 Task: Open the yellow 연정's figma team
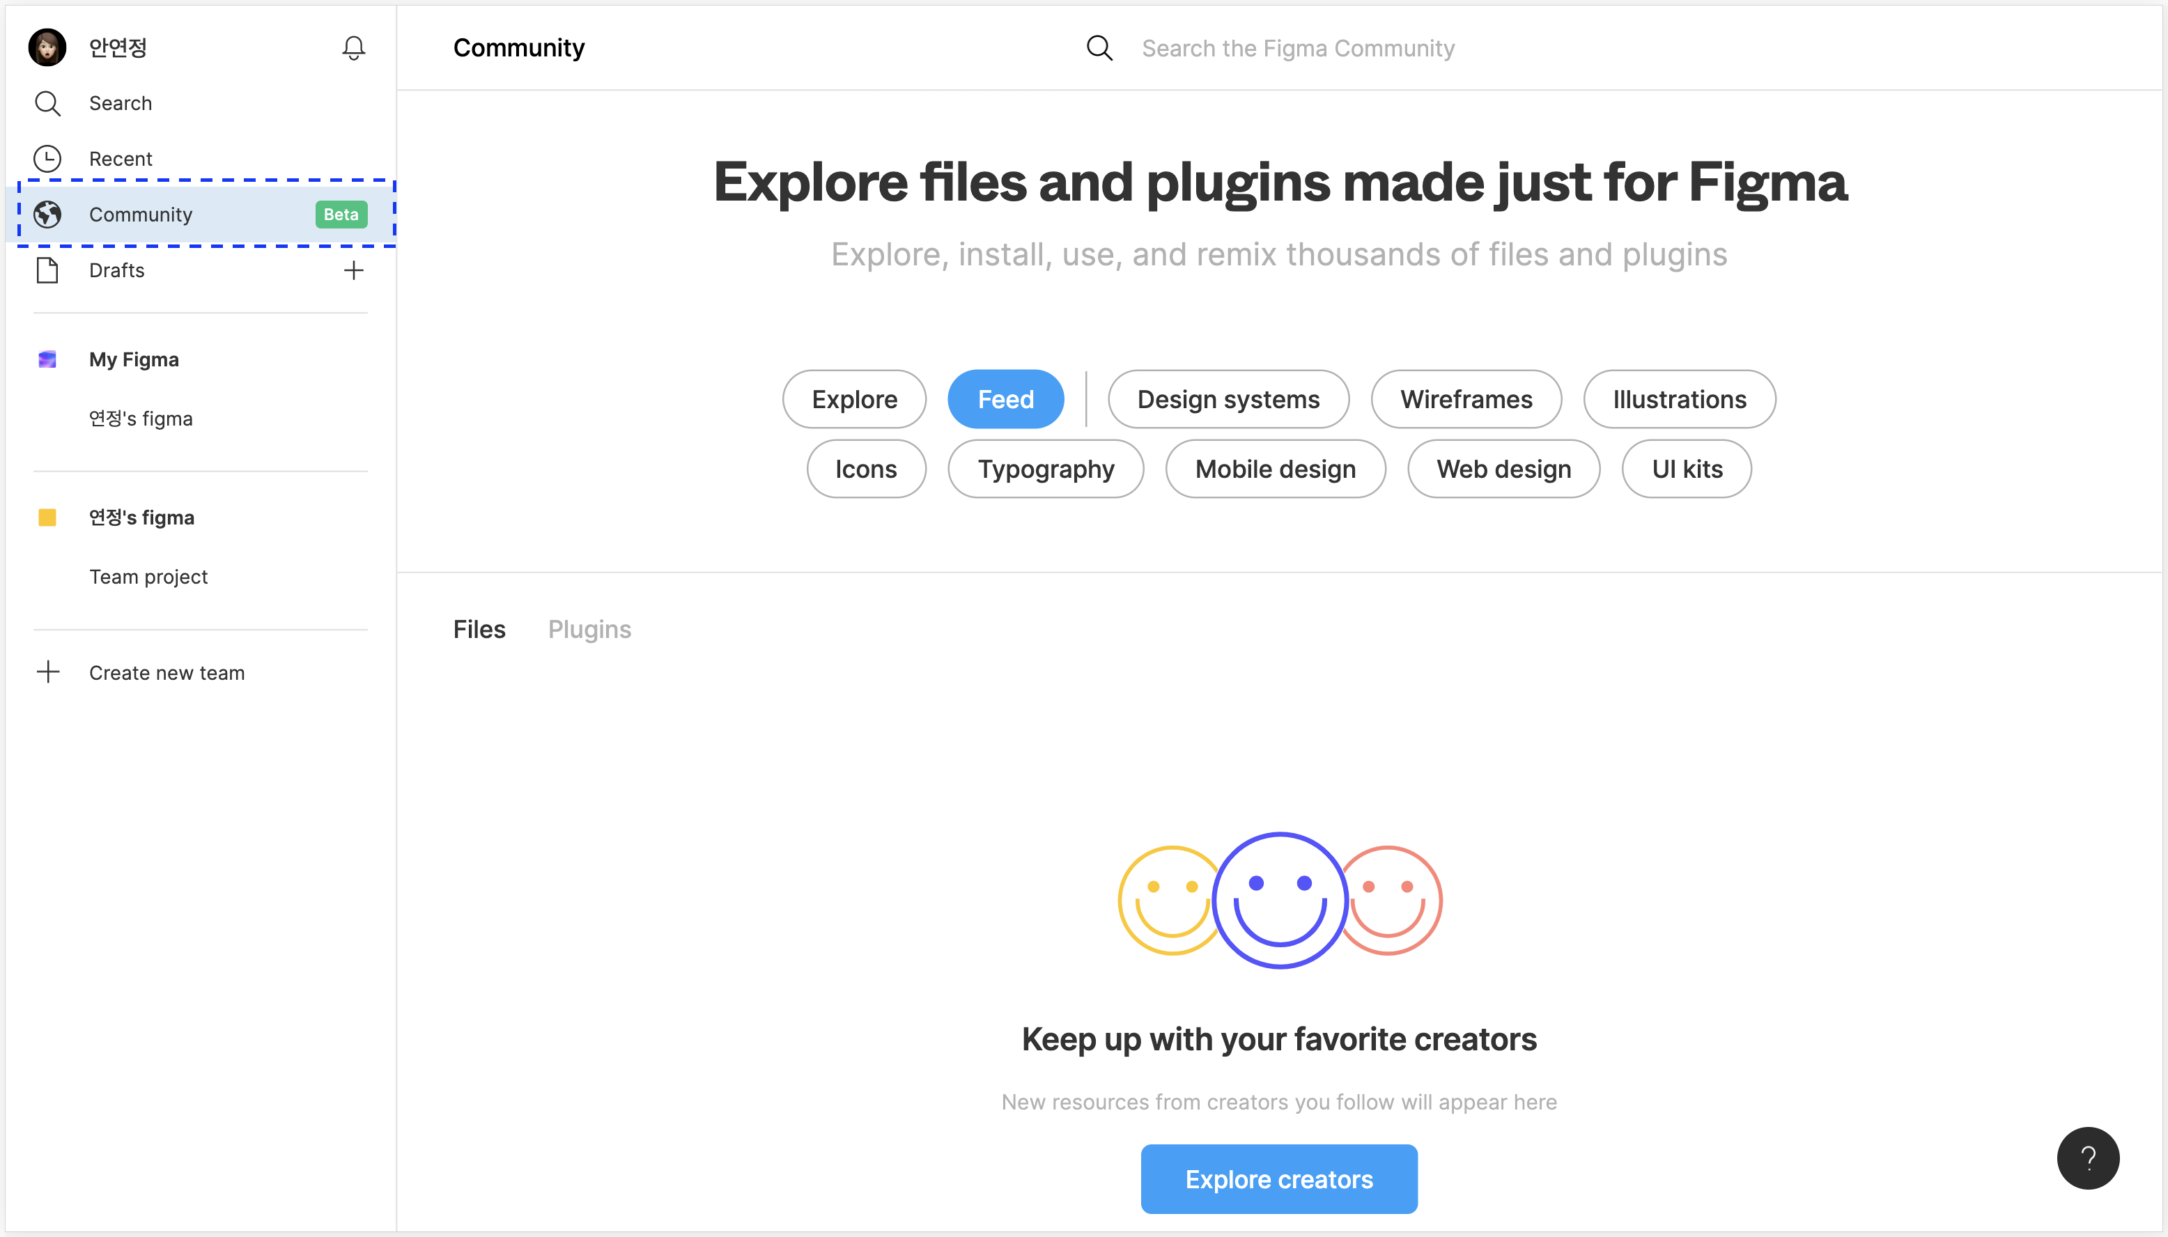click(x=141, y=518)
